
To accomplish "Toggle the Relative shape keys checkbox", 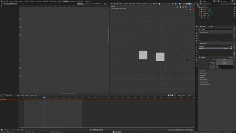I will click(x=199, y=58).
